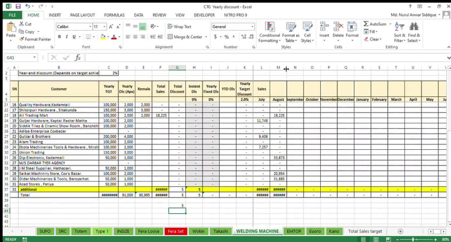The width and height of the screenshot is (451, 242).
Task: Open the General number format dropdown
Action: click(252, 27)
